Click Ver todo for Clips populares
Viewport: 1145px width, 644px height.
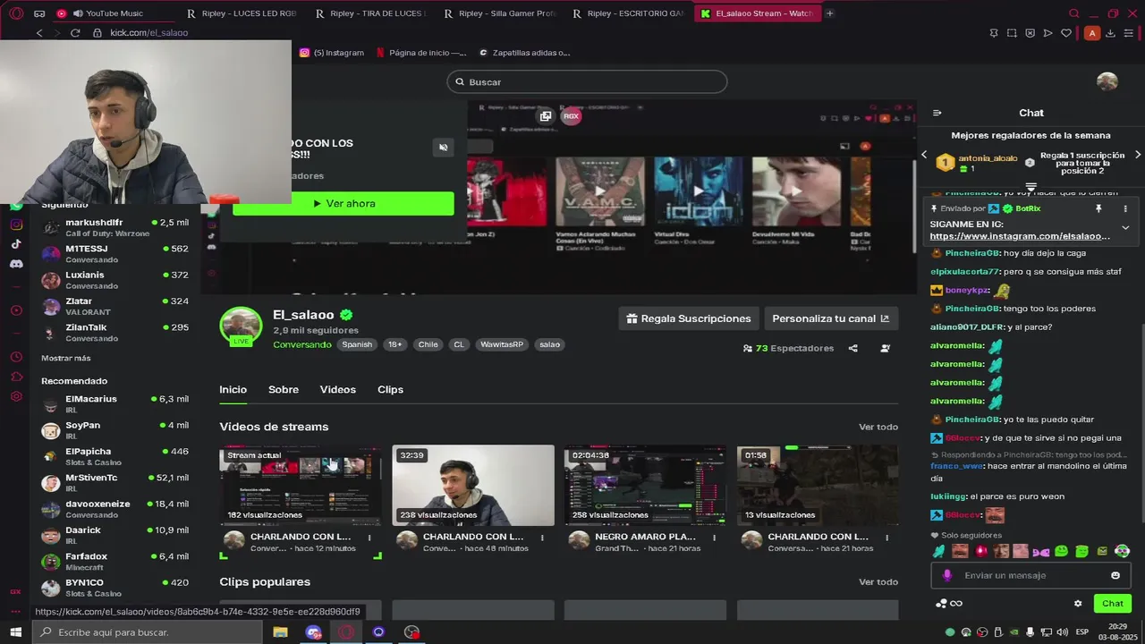point(878,582)
